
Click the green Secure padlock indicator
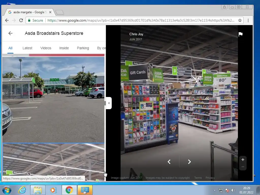tap(36, 20)
